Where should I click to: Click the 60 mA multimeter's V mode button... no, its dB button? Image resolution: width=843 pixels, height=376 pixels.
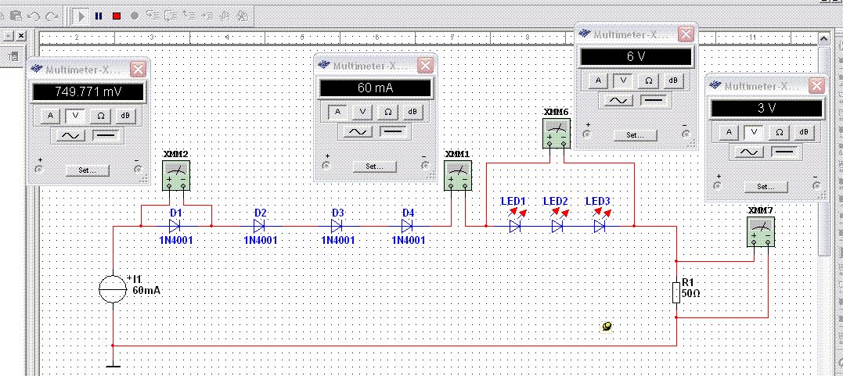pyautogui.click(x=413, y=112)
